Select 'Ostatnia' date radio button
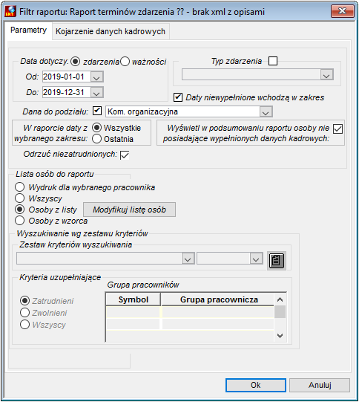 click(96, 139)
